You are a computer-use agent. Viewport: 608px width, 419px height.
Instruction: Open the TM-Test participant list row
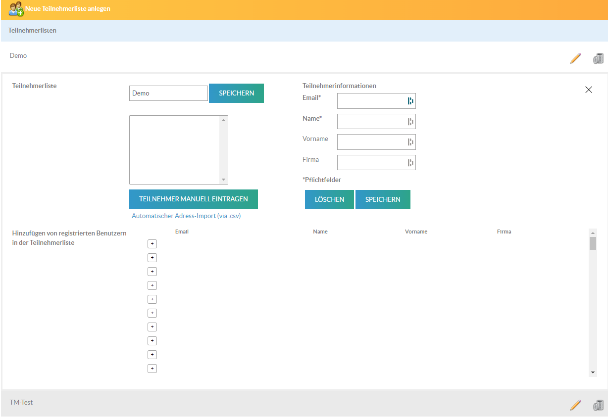21,403
